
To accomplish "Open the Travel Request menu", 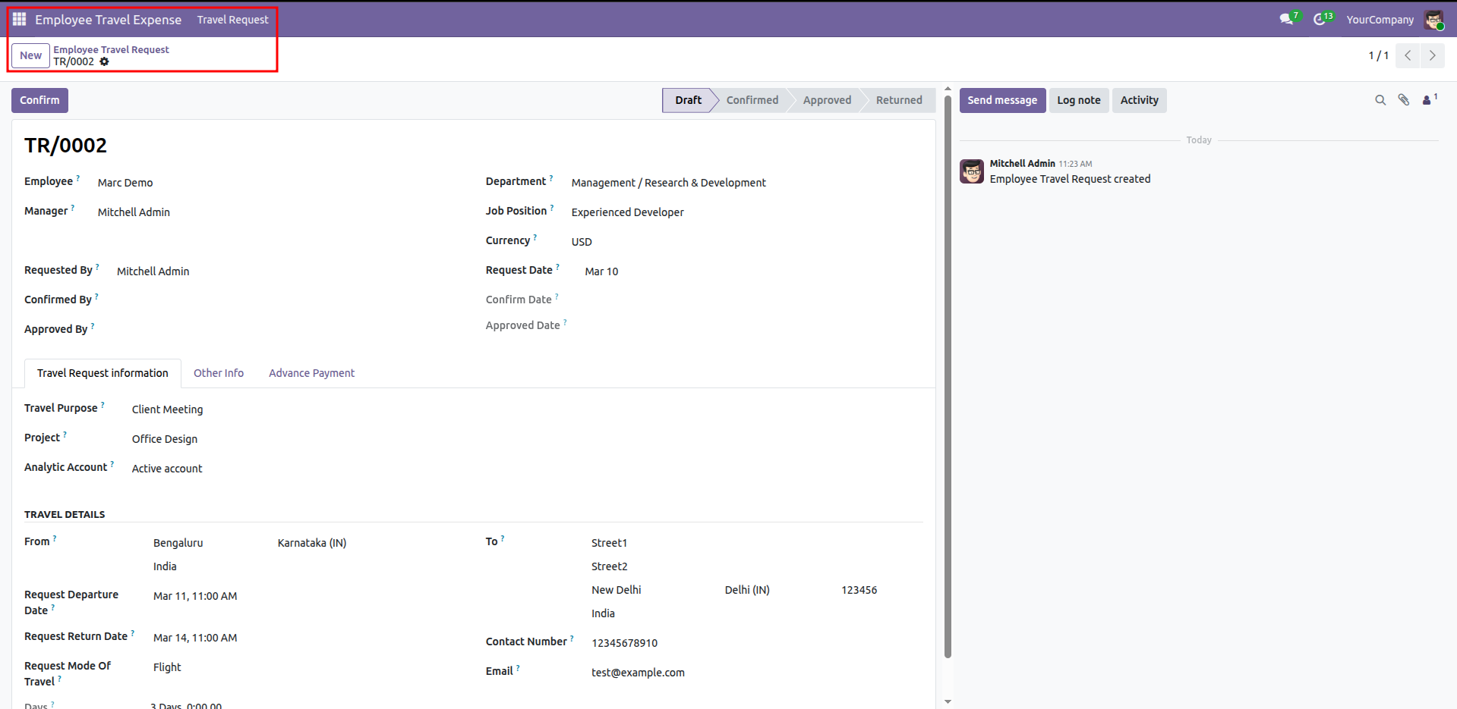I will (x=232, y=20).
